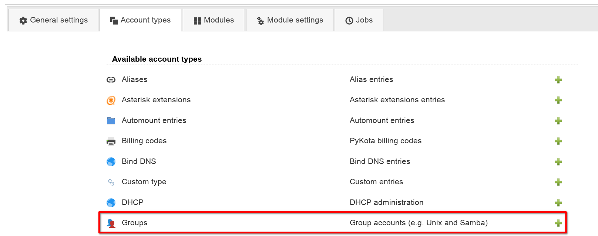Click the DHCP administration description text
Viewport: 598px width, 236px height.
pyautogui.click(x=386, y=202)
